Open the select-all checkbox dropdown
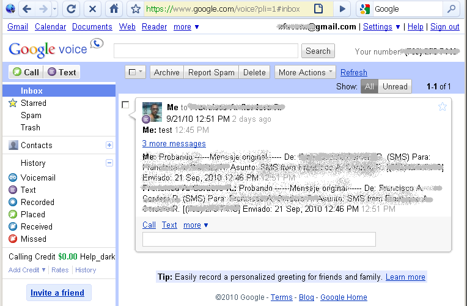The image size is (467, 306). coord(136,72)
